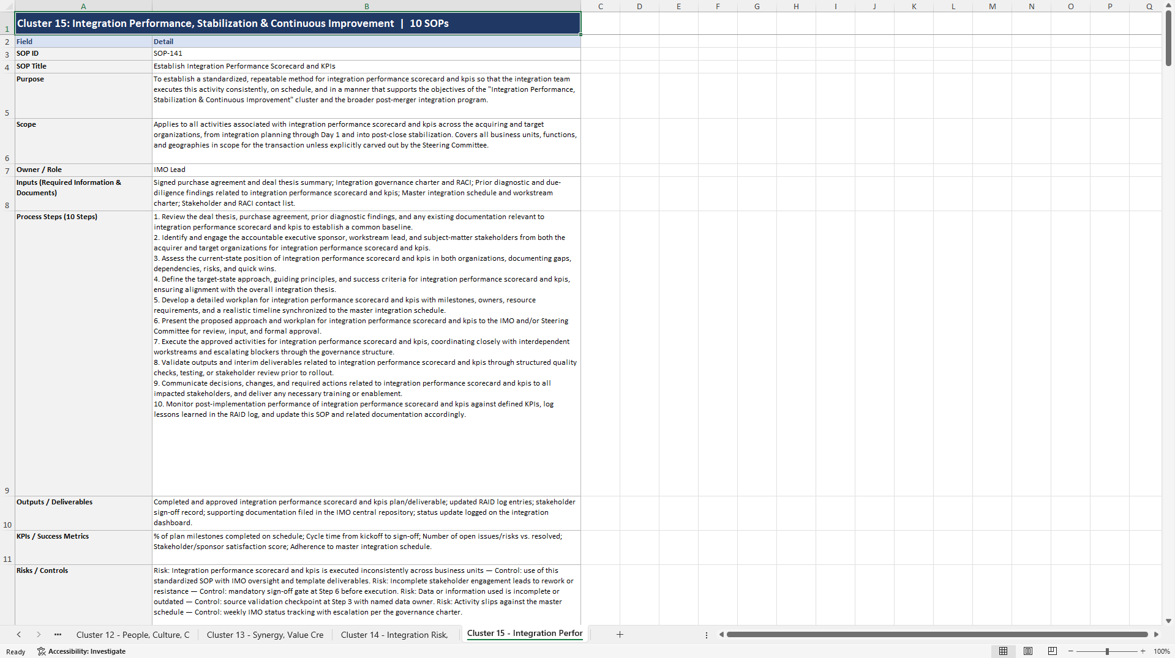Click 'Inputs (Required Information & Documents)' cell

pos(83,193)
